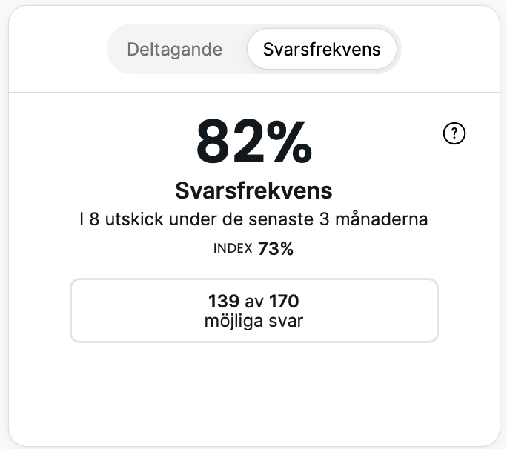The width and height of the screenshot is (507, 449).
Task: Switch to the Deltagande tab
Action: click(174, 50)
